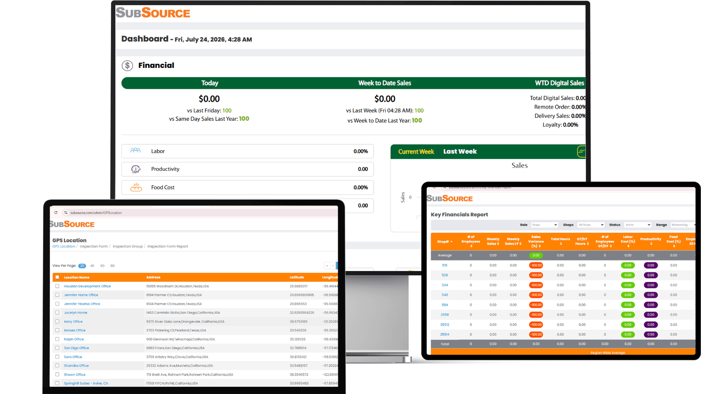Viewport: 701px width, 394px height.
Task: Open the Springhill Suites - Irvine, CA link
Action: pos(86,383)
